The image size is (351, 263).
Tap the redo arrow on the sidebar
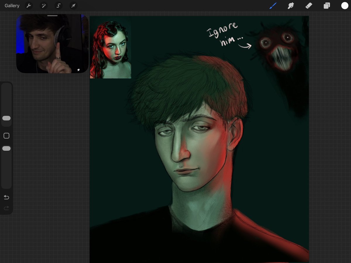pos(6,208)
